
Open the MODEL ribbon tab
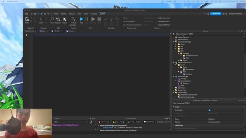63,14
